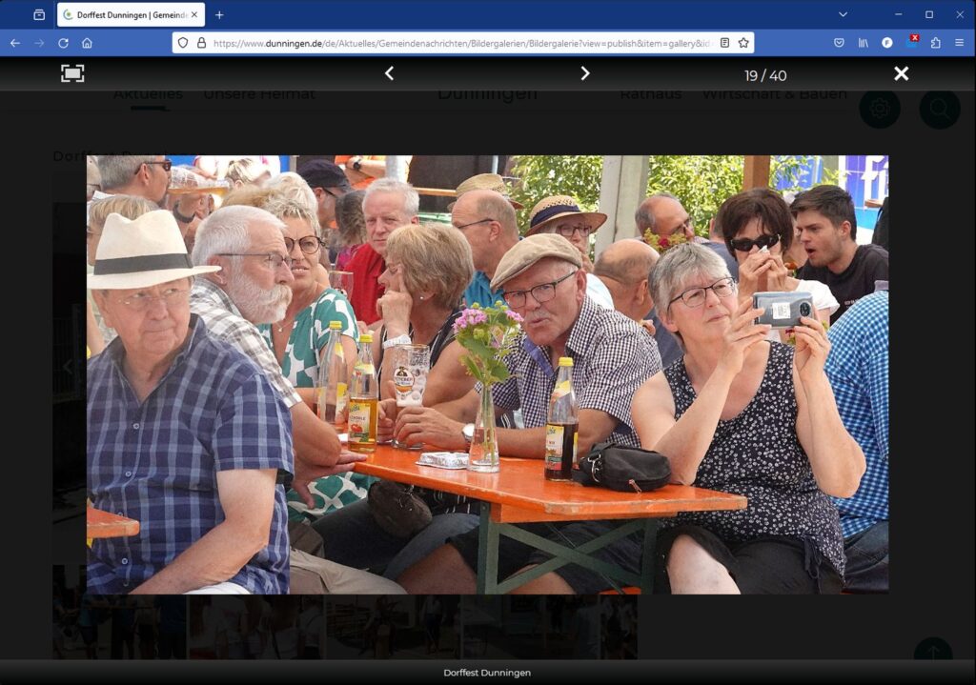Screen dimensions: 976x685
Task: Open the browser home page
Action: 87,43
